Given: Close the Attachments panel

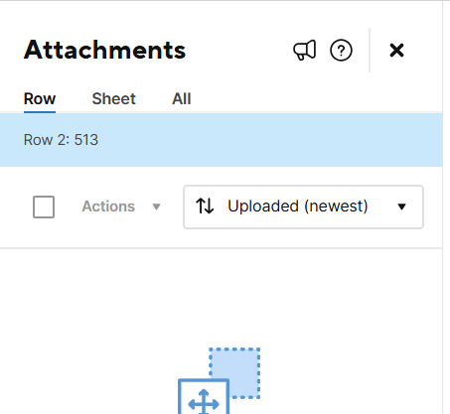Looking at the screenshot, I should coord(396,51).
